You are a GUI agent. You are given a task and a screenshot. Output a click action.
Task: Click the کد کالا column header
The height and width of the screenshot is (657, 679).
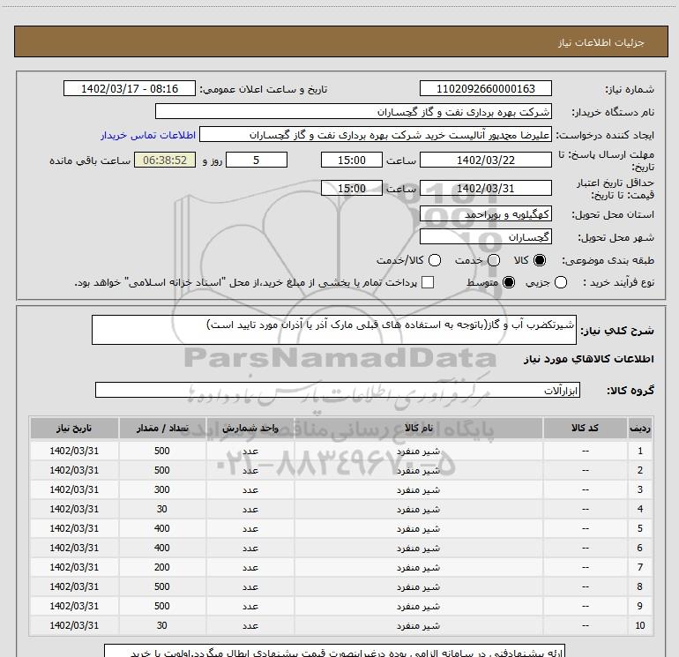click(x=585, y=429)
